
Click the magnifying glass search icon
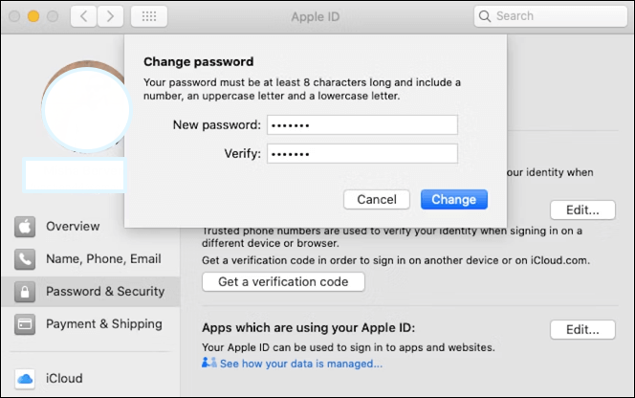pyautogui.click(x=486, y=16)
